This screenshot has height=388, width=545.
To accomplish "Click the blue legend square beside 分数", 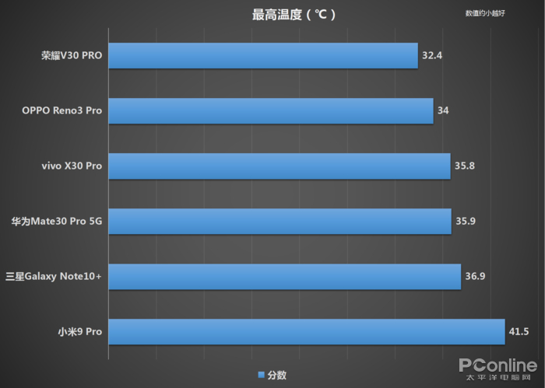I will coord(261,375).
